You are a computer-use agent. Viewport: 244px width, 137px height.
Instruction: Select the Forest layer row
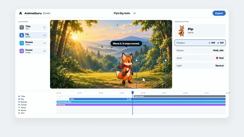(33, 51)
